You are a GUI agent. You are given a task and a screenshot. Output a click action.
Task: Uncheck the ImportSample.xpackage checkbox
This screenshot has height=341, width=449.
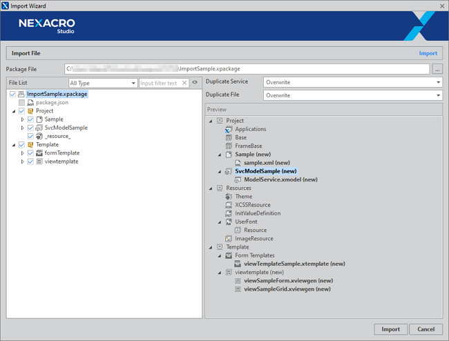[13, 94]
